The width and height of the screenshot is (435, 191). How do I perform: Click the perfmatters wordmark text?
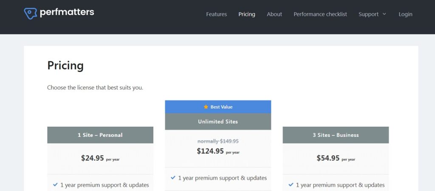(67, 12)
